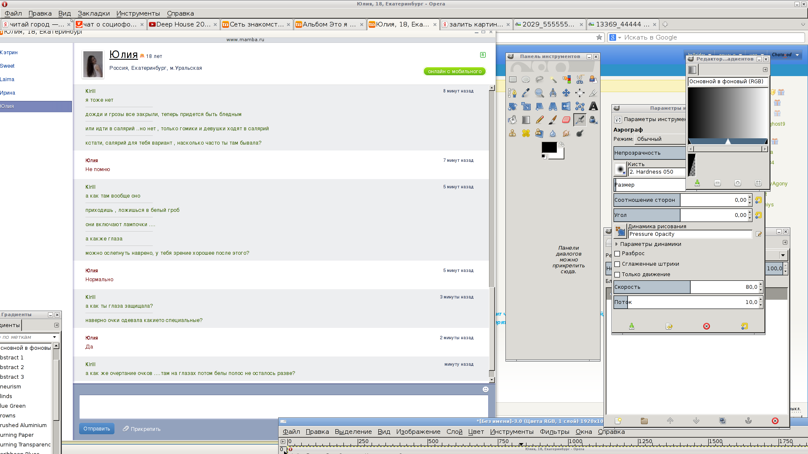Swap foreground and background colors
Image resolution: width=808 pixels, height=454 pixels.
click(561, 144)
